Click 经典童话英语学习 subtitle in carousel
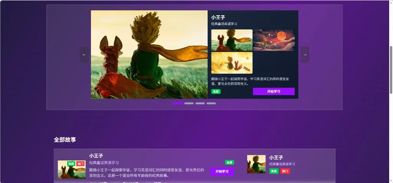The width and height of the screenshot is (393, 183). [224, 24]
